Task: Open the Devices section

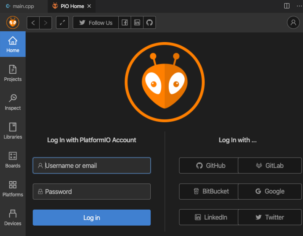Action: click(x=13, y=217)
